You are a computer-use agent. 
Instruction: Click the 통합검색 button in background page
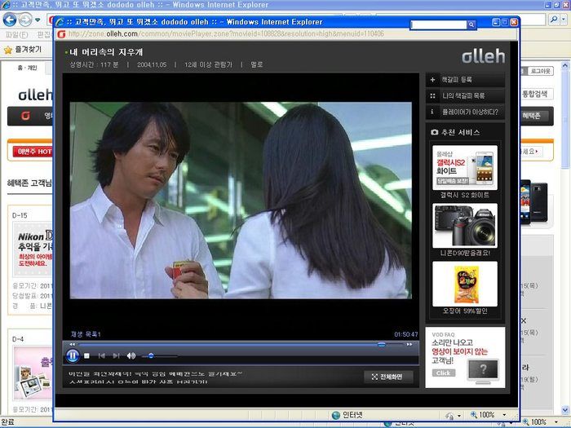tap(535, 94)
